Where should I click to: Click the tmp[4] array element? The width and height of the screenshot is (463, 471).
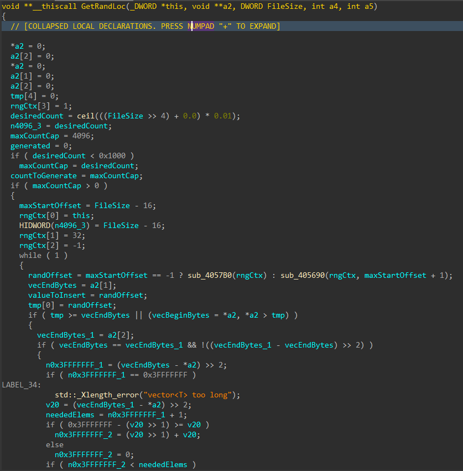pyautogui.click(x=22, y=96)
